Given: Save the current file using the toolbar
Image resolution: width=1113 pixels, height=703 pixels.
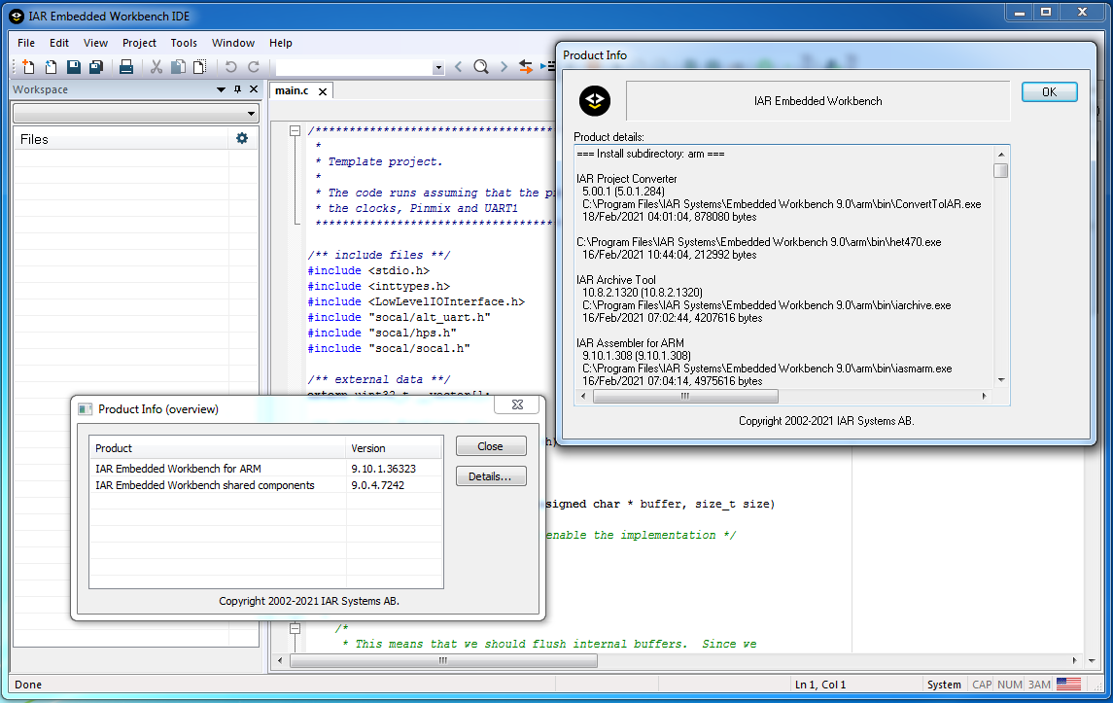Looking at the screenshot, I should pyautogui.click(x=73, y=67).
